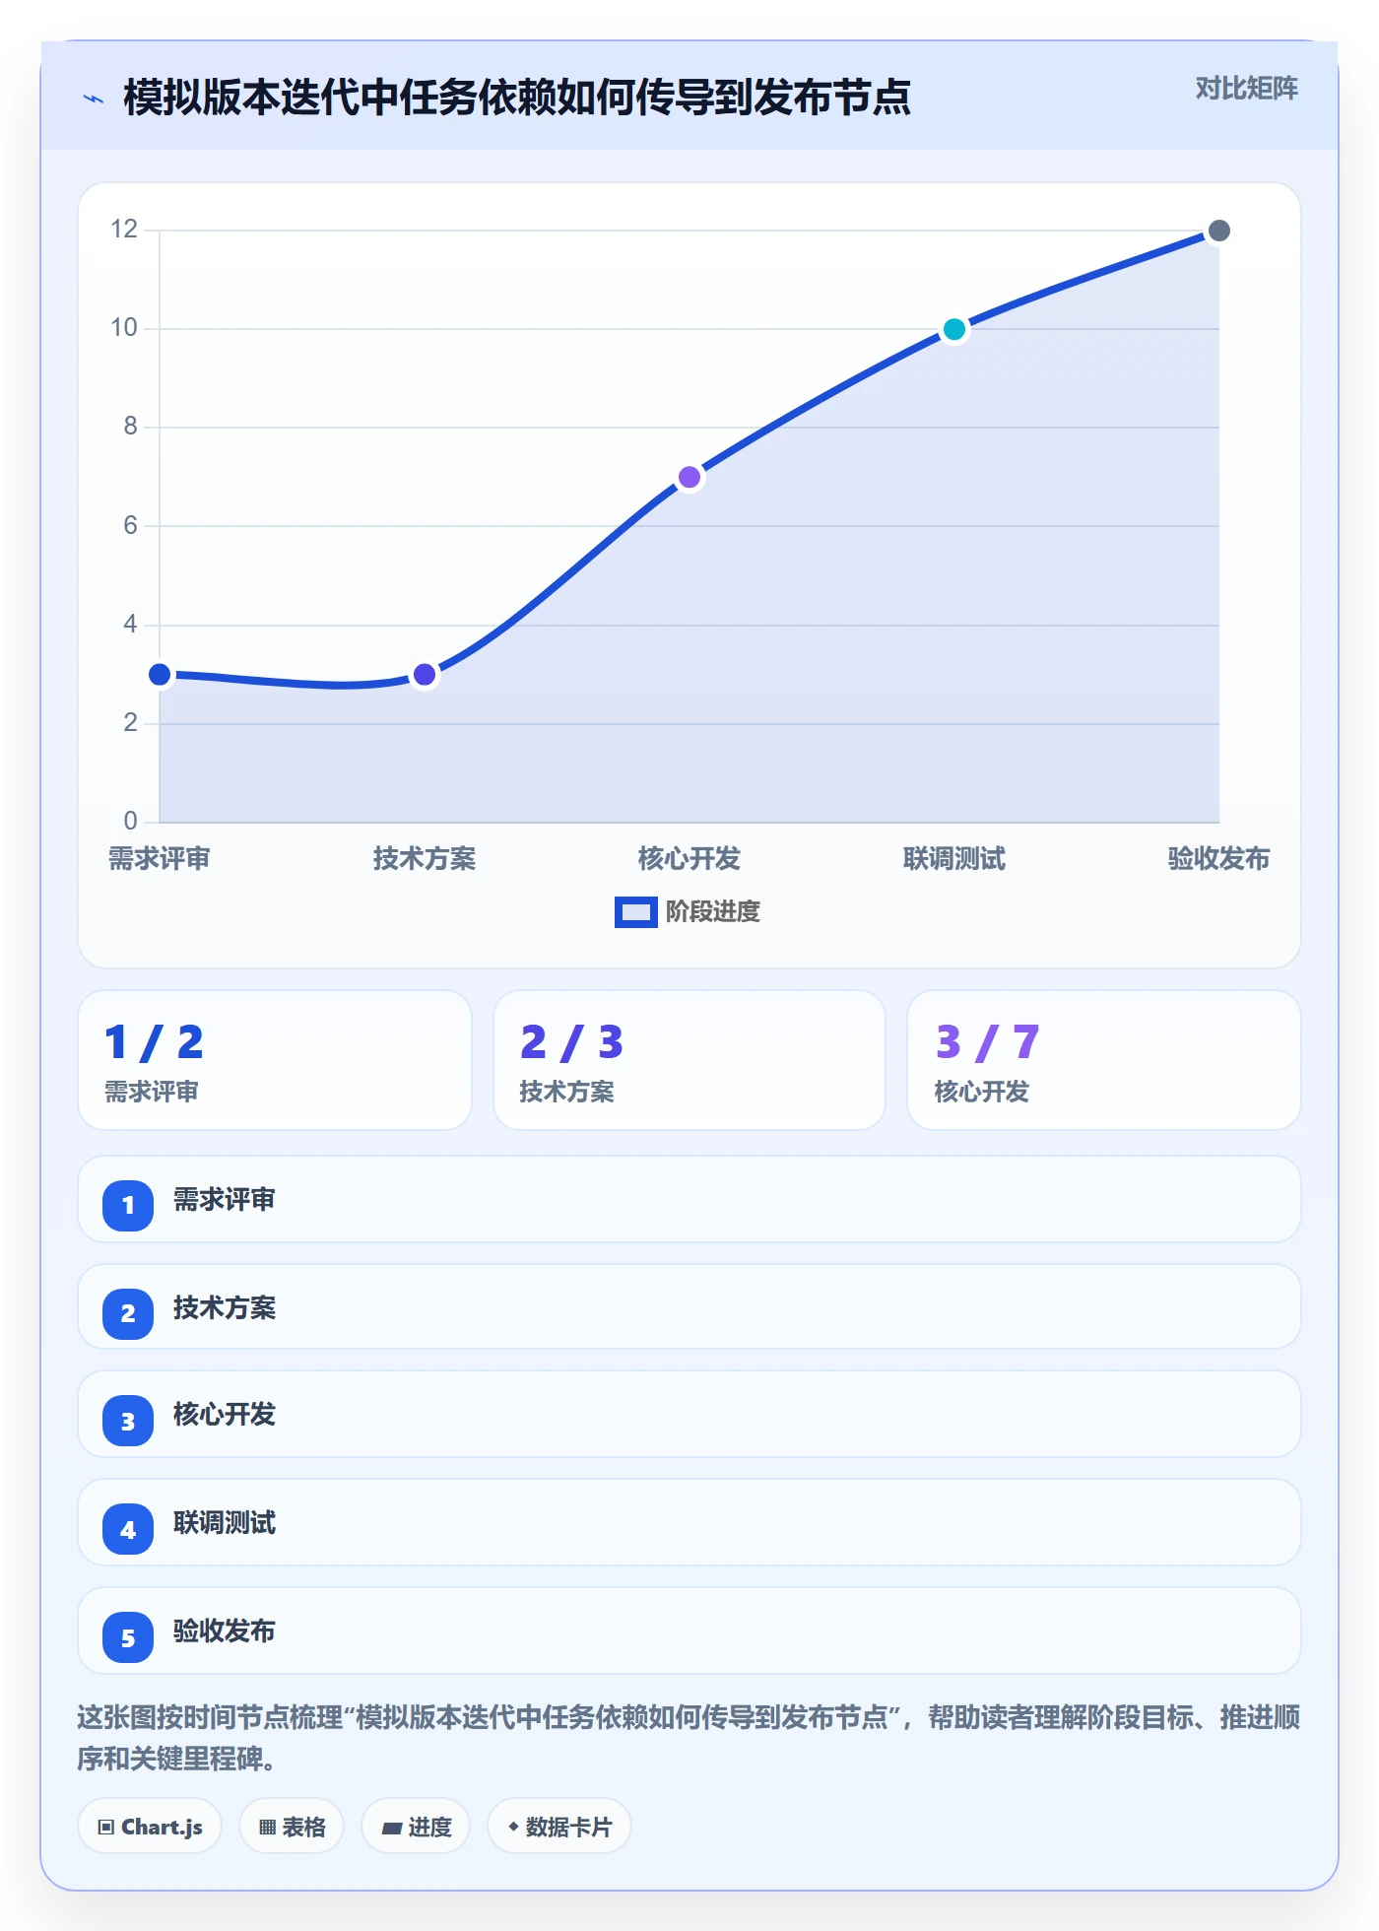Select the cyan 联调测试 data point
Viewport: 1379px width, 1931px height.
[954, 329]
